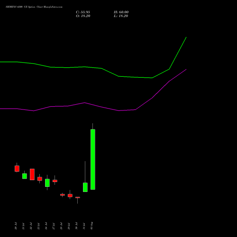Image resolution: width=237 pixels, height=237 pixels.
Task: Select the '22 Jul' date label
Action: [31, 226]
